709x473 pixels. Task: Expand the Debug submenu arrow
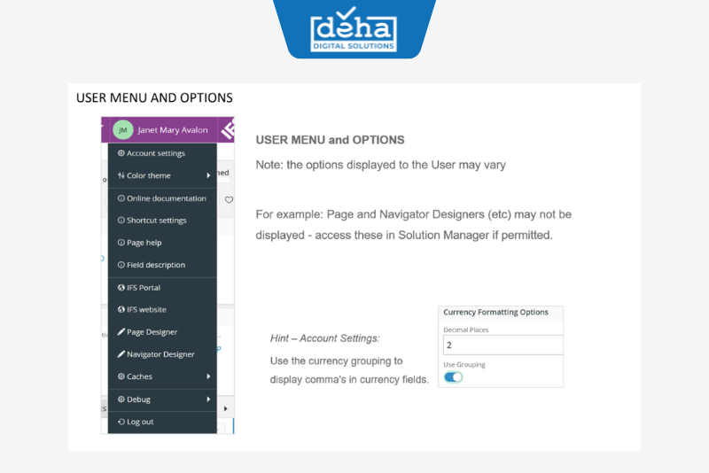point(208,399)
